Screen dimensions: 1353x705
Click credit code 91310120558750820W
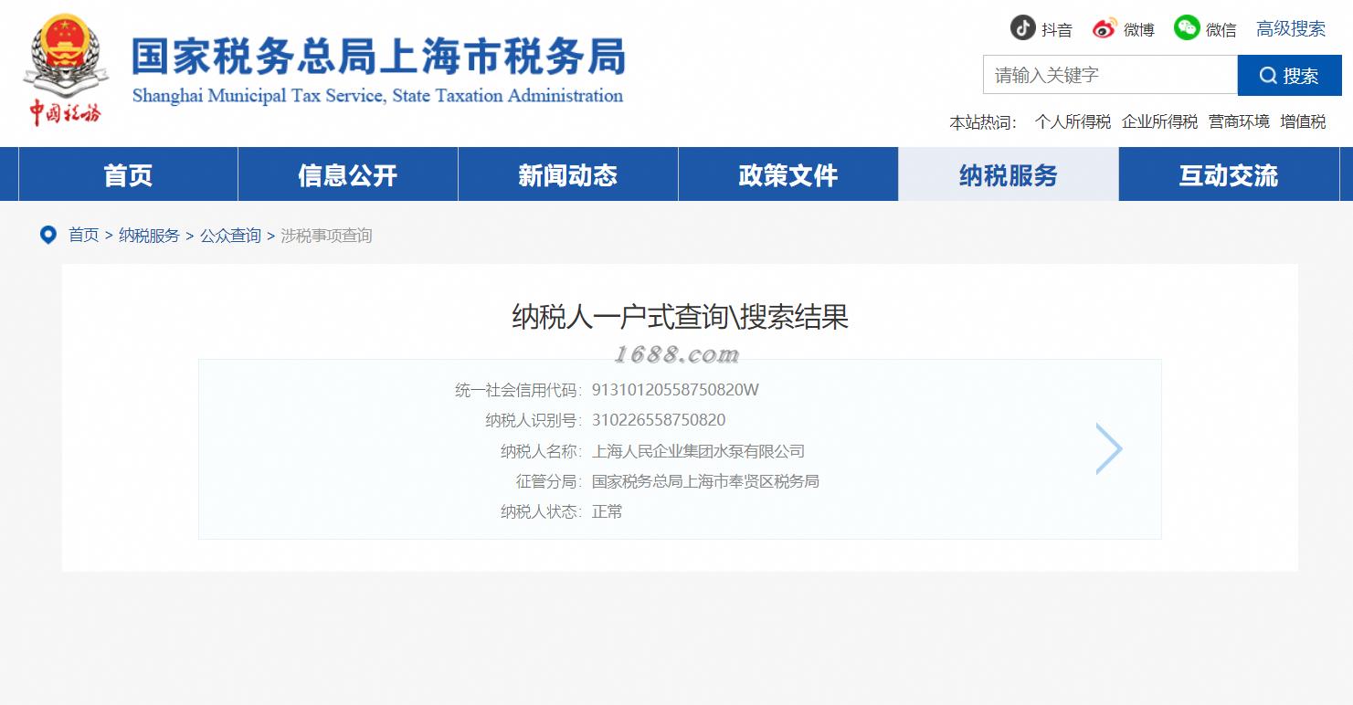[675, 390]
